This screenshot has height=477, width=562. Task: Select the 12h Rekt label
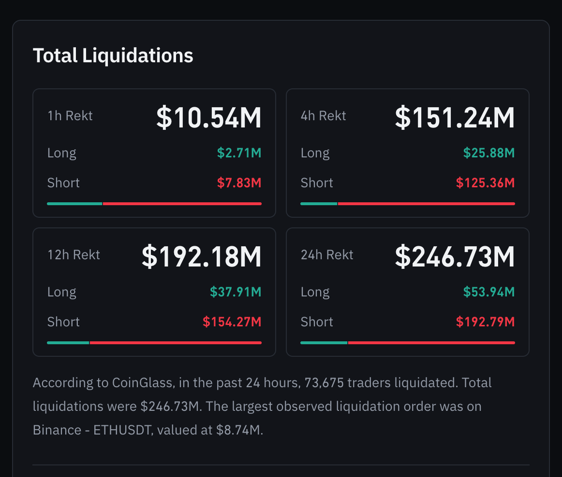point(74,255)
